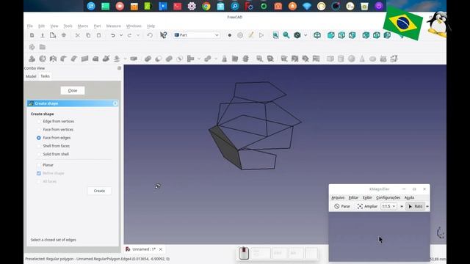Click the Undo arrow icon
This screenshot has width=470, height=264.
113,35
